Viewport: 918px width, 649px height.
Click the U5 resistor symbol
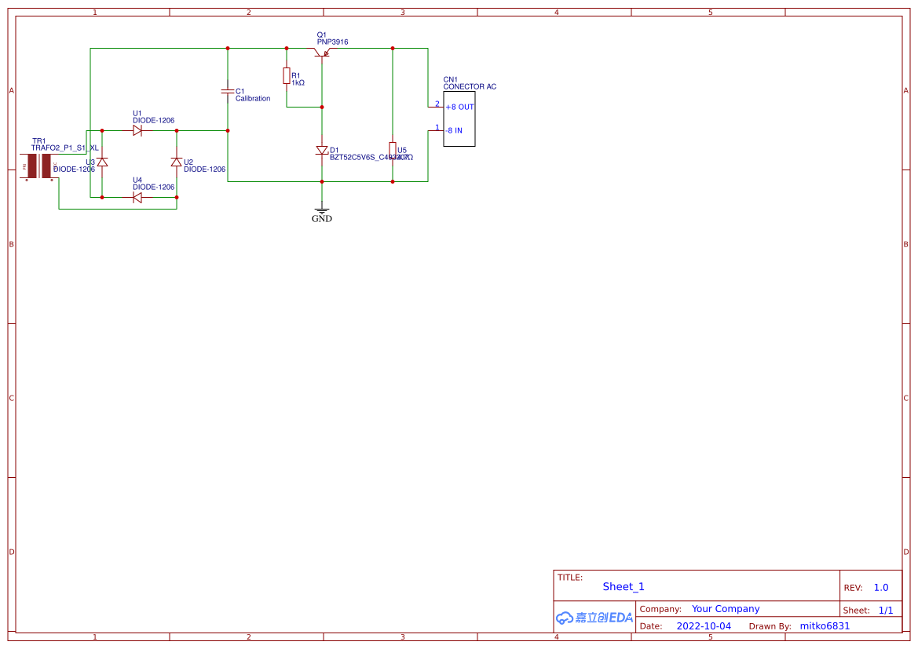click(393, 150)
